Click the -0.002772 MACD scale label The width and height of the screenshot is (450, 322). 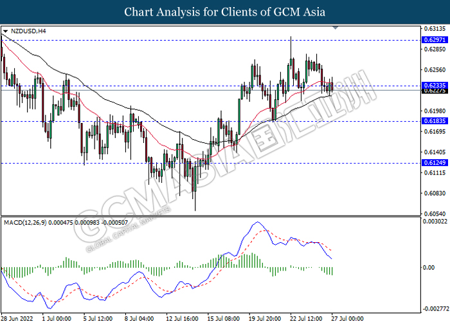coord(436,309)
